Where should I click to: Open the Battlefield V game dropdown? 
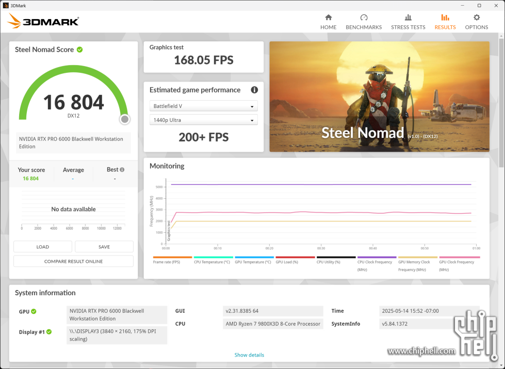point(204,106)
